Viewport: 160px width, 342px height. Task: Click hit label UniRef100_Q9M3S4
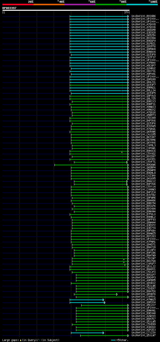click(x=143, y=302)
